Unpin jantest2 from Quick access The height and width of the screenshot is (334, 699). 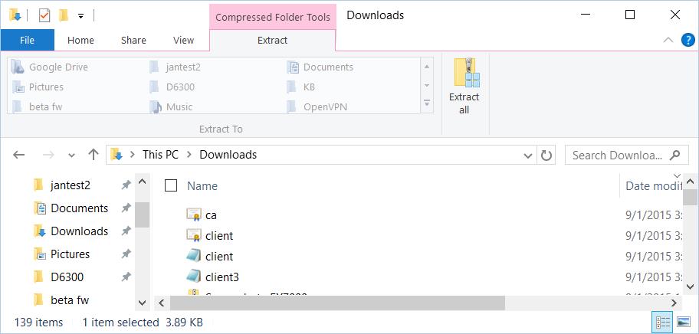(x=126, y=185)
